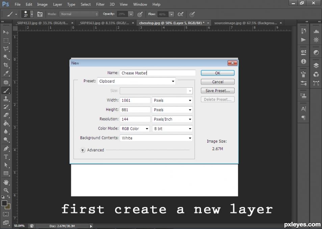Open the Layers panel icon

(316, 65)
